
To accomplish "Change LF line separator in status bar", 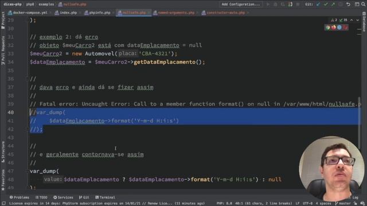I will pyautogui.click(x=297, y=204).
